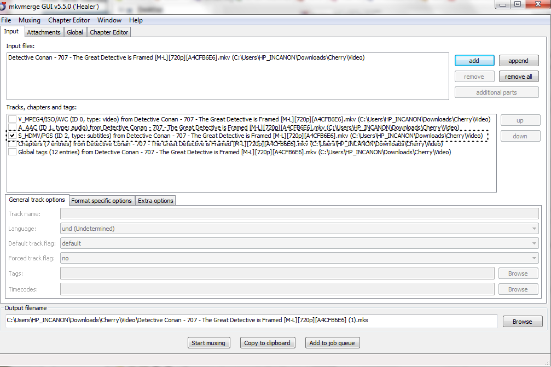Open the Default track flag dropdown
Screen dimensions: 551x367
(299, 243)
